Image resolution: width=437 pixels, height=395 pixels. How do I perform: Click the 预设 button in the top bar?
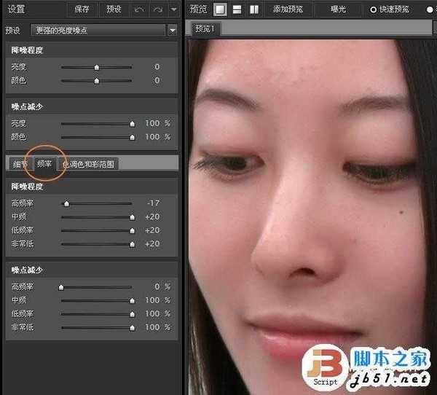pyautogui.click(x=114, y=9)
